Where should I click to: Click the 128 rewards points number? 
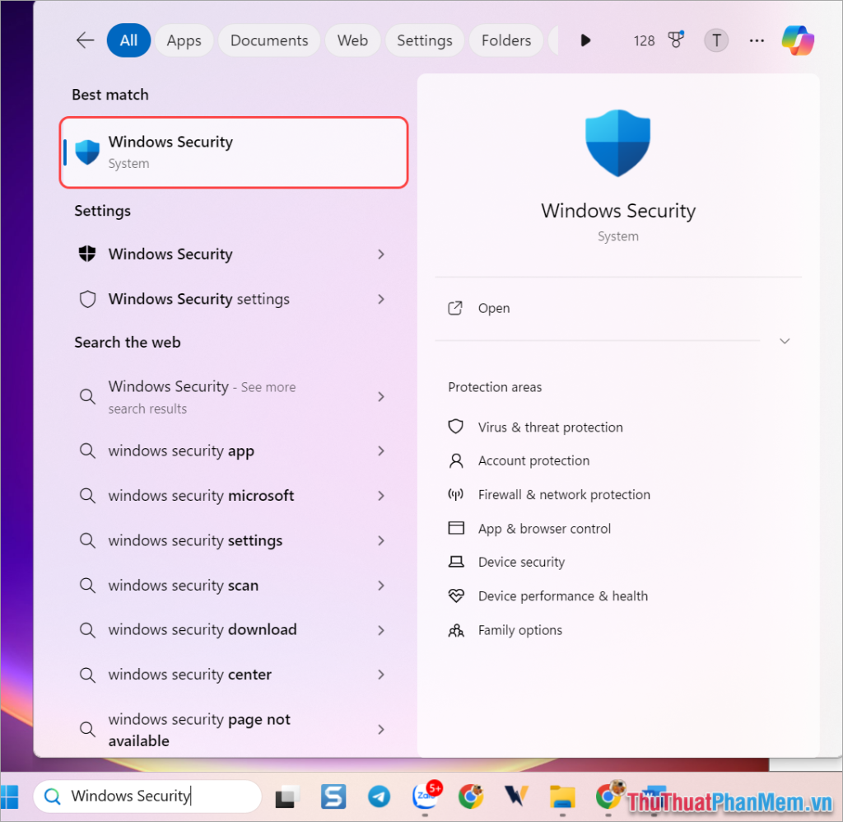tap(644, 41)
